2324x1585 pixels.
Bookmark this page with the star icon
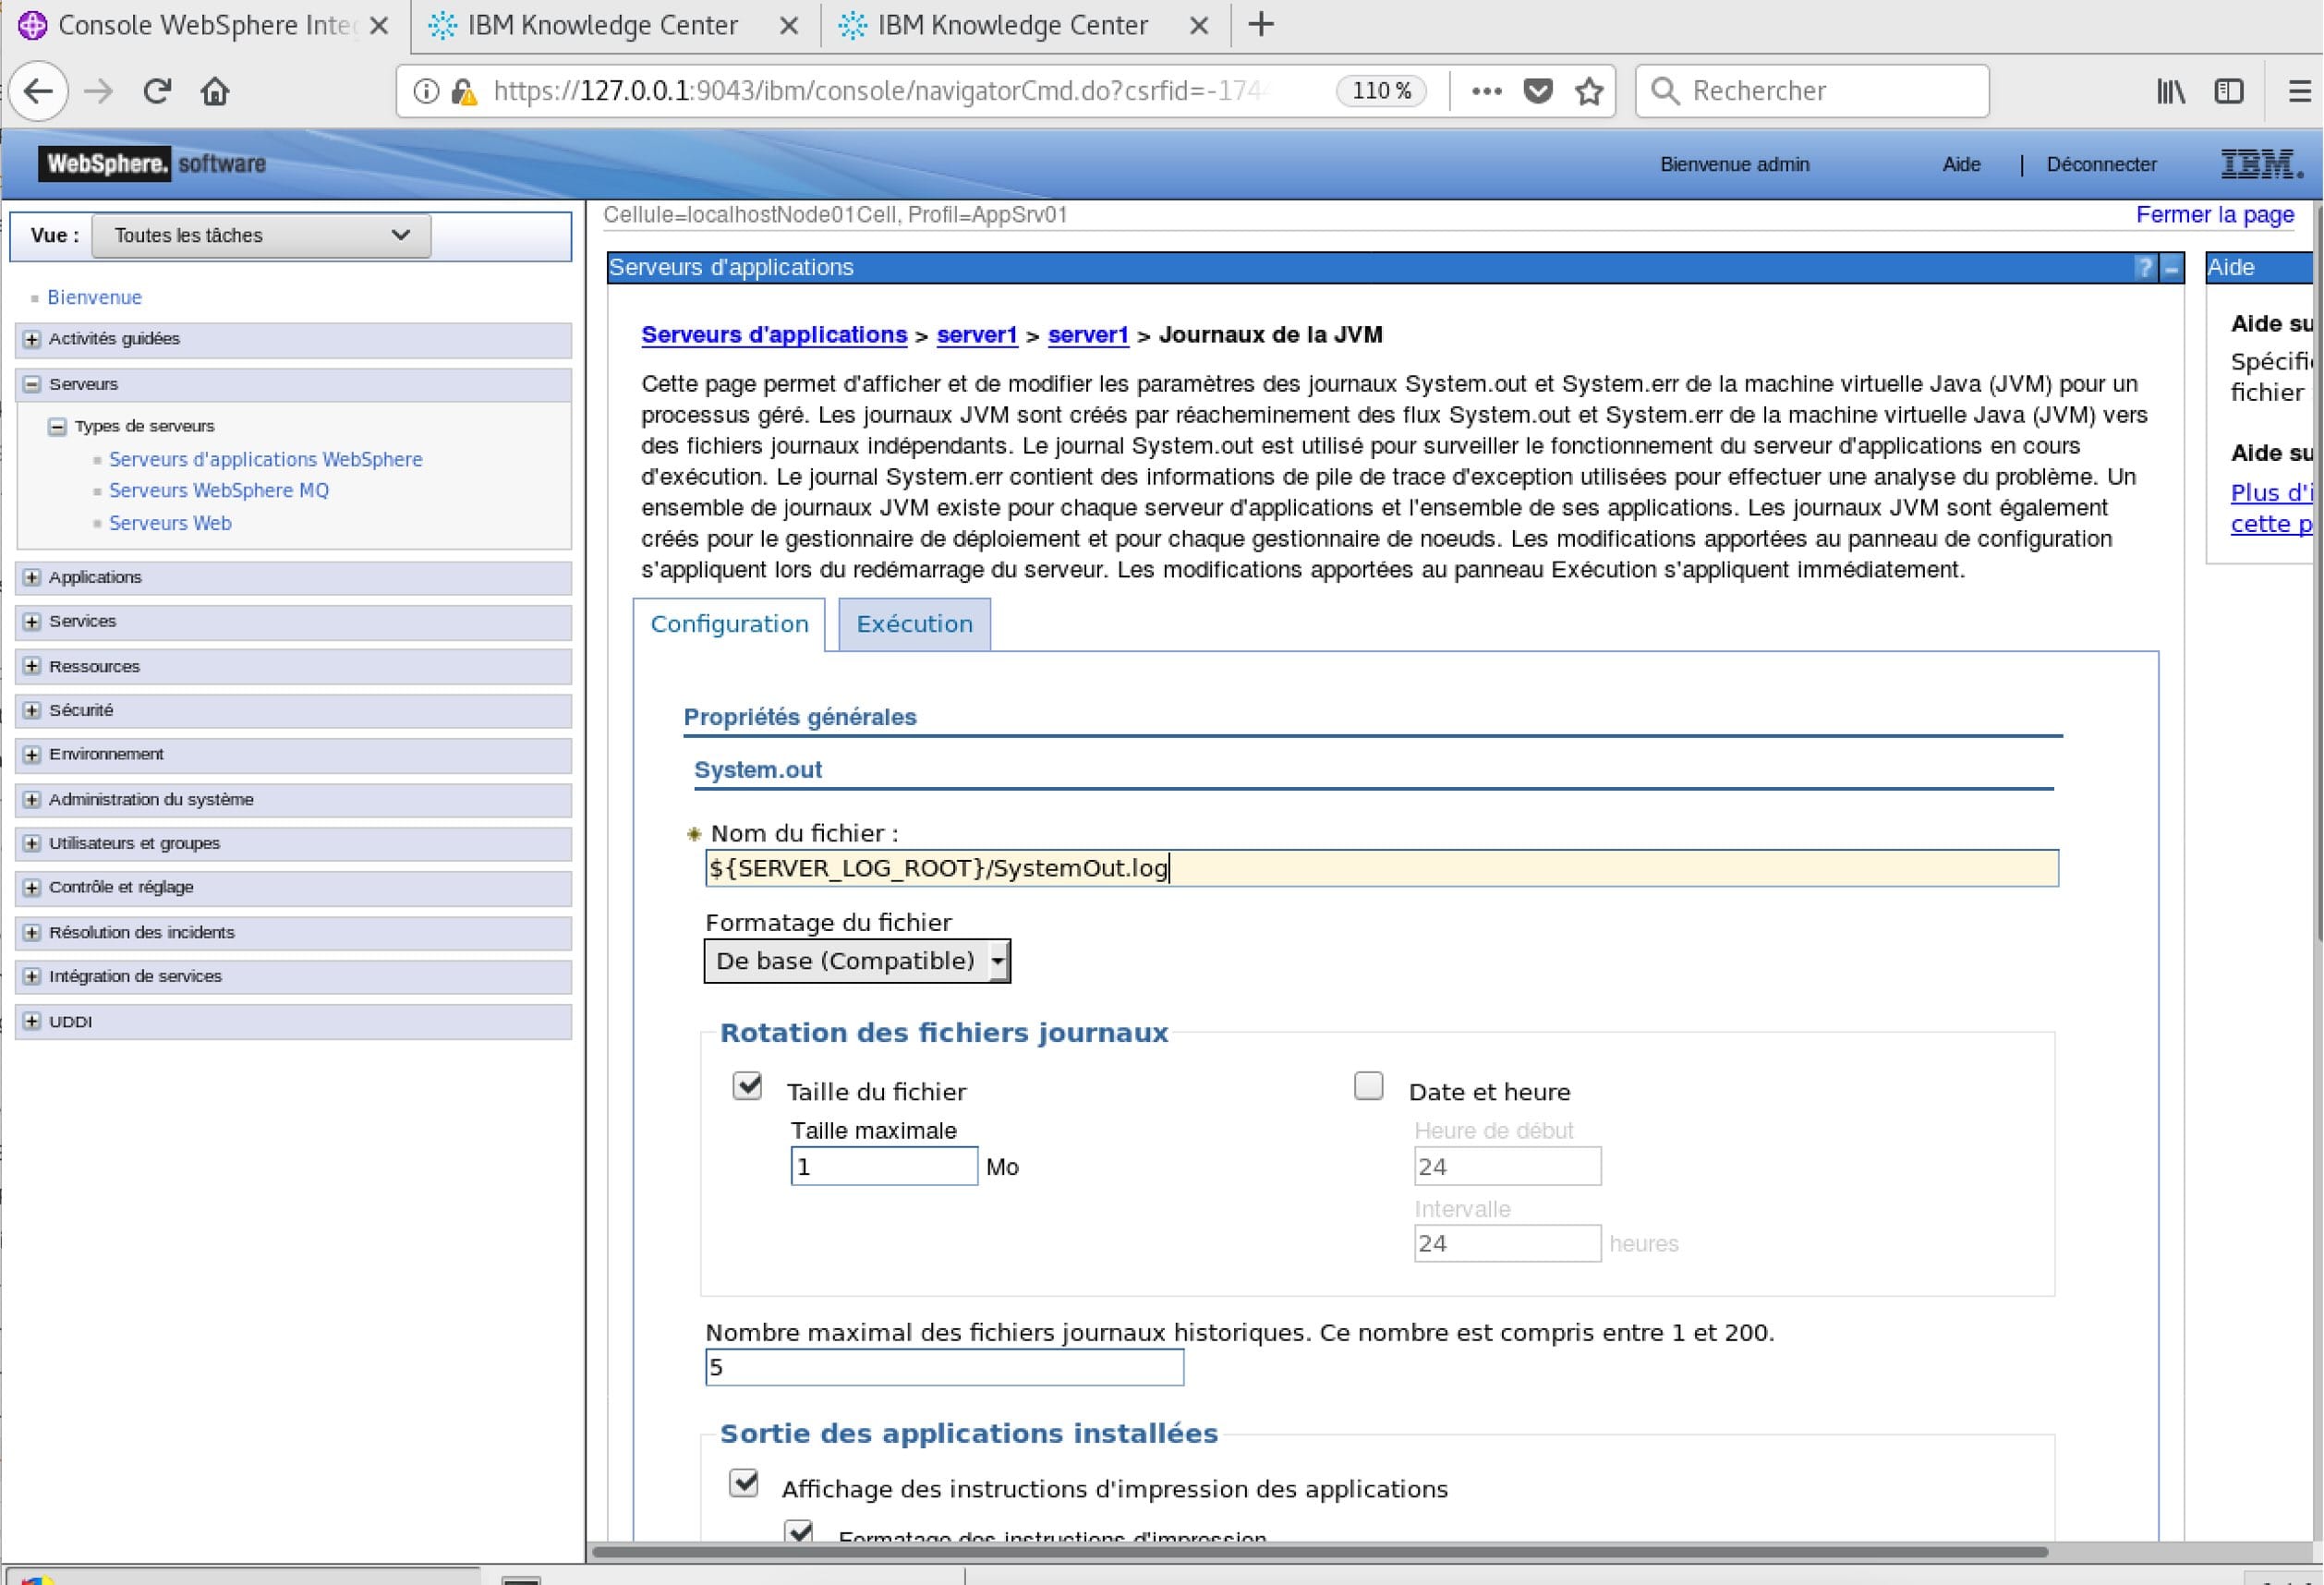pos(1589,91)
